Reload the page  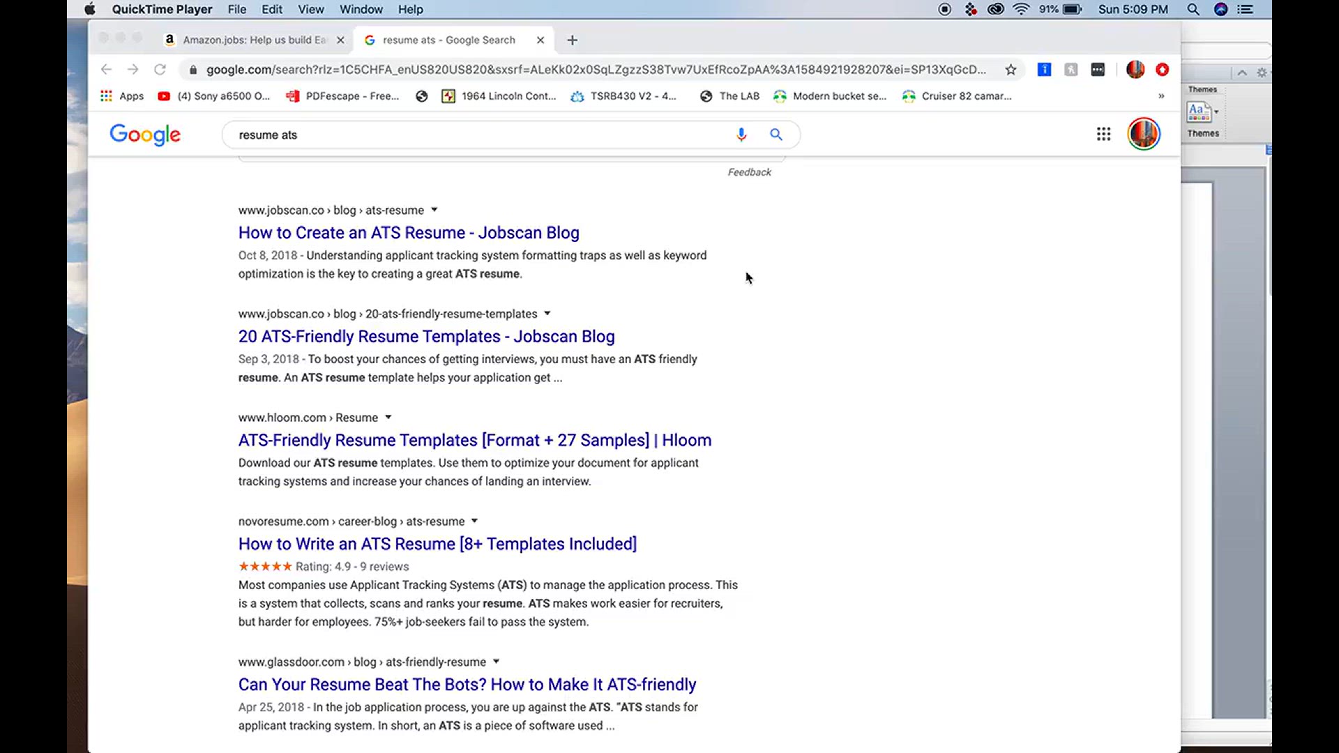[160, 70]
